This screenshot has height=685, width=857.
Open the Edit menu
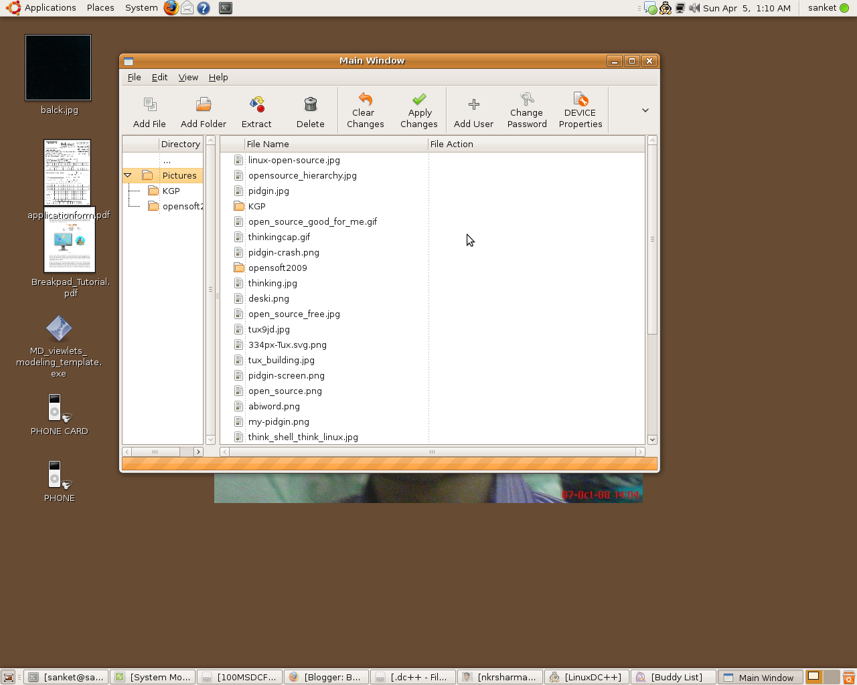[x=159, y=78]
